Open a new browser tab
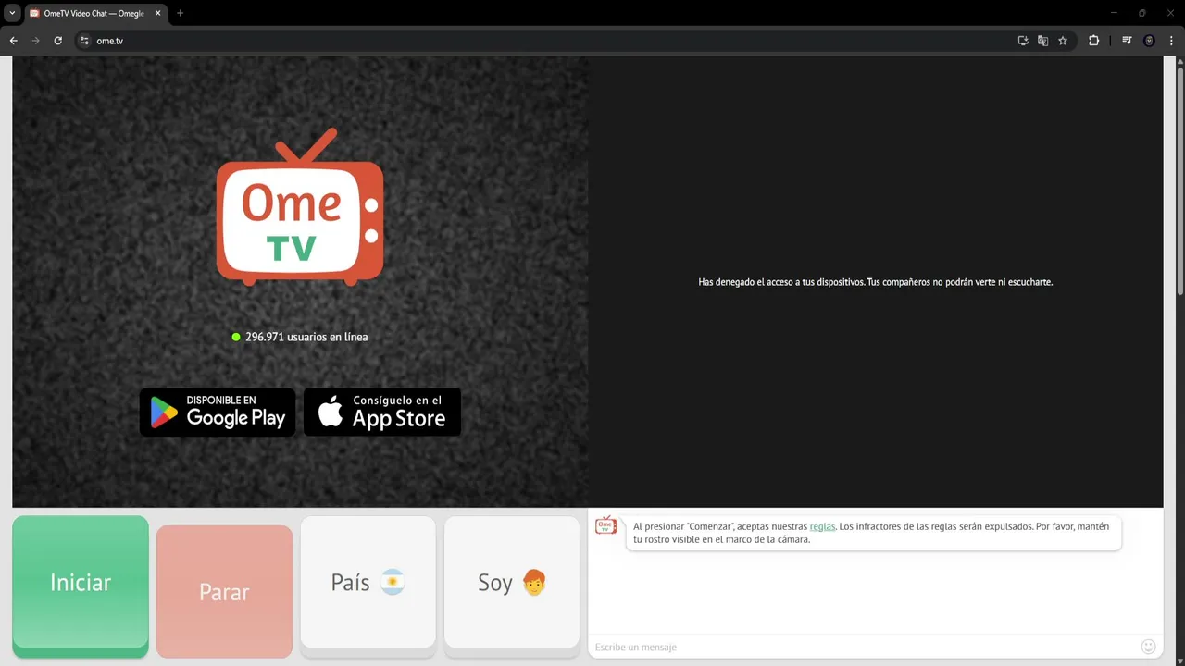Viewport: 1185px width, 666px height. [180, 14]
